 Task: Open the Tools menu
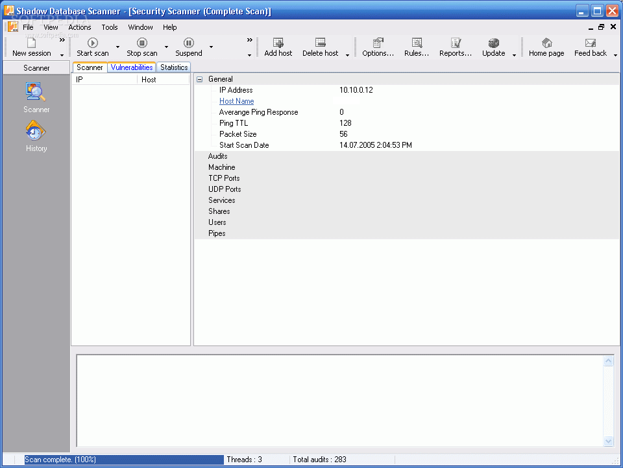pos(109,27)
